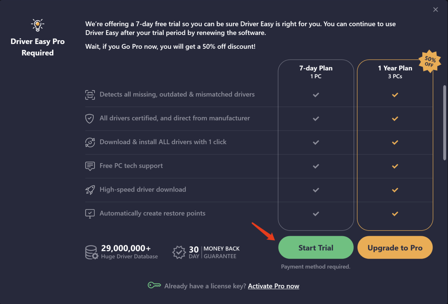Click the chat icon beside Free PC tech support
The image size is (448, 304).
[x=90, y=166]
